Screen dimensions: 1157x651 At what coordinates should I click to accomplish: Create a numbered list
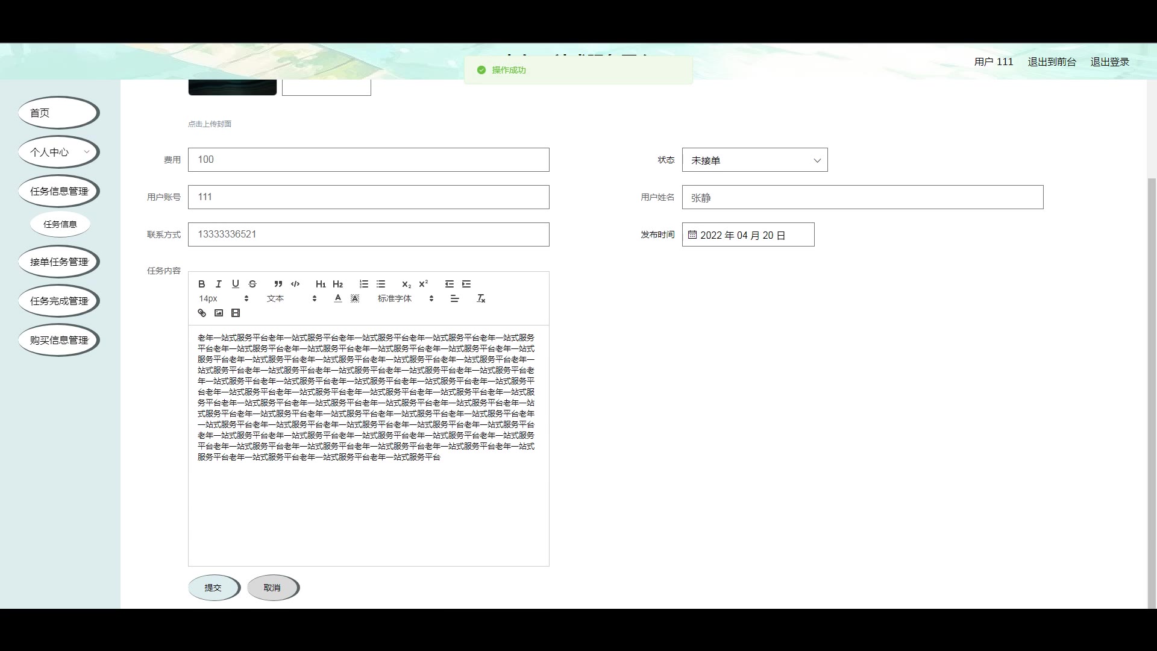click(x=364, y=284)
